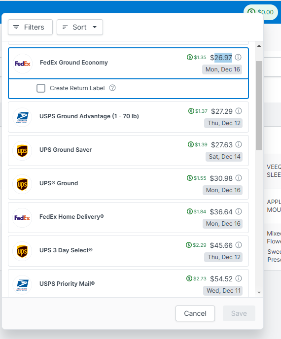Click the $54.52 price

(221, 279)
